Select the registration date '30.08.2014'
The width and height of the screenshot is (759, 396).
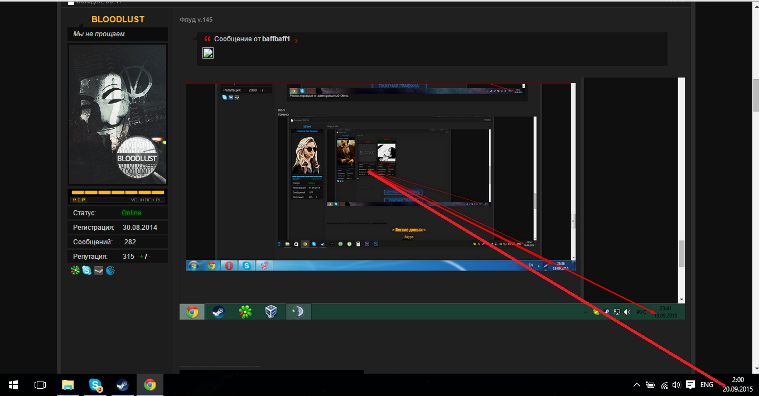point(140,228)
